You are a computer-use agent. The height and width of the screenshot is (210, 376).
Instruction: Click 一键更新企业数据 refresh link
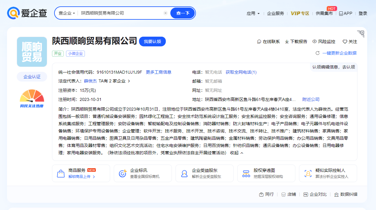[x=336, y=53]
